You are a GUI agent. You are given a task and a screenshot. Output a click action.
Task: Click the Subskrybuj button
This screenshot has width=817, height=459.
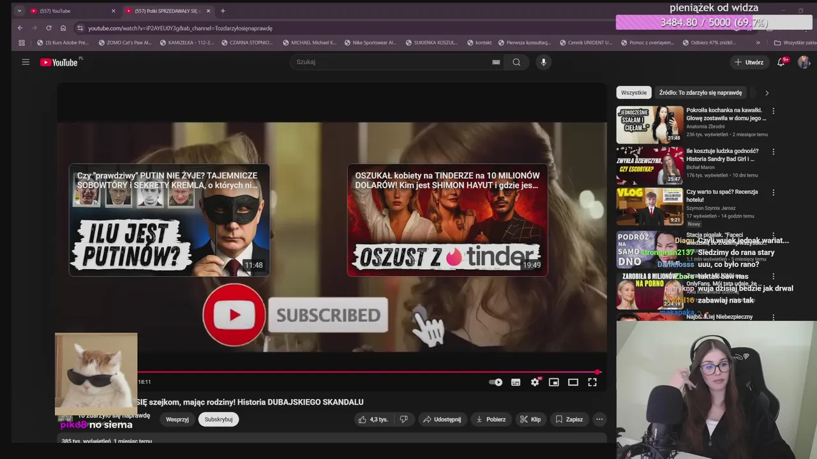(218, 419)
